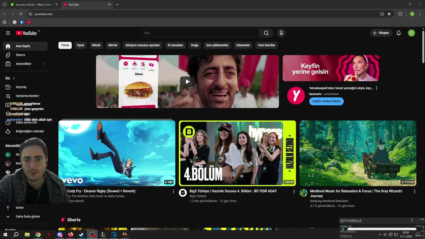The width and height of the screenshot is (425, 239).
Task: Click the search magnifier button
Action: coord(266,33)
